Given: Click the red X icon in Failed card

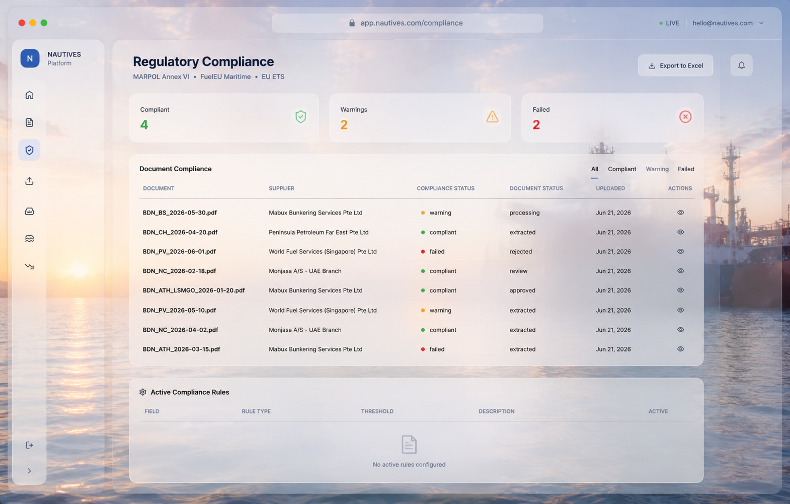Looking at the screenshot, I should coord(685,117).
